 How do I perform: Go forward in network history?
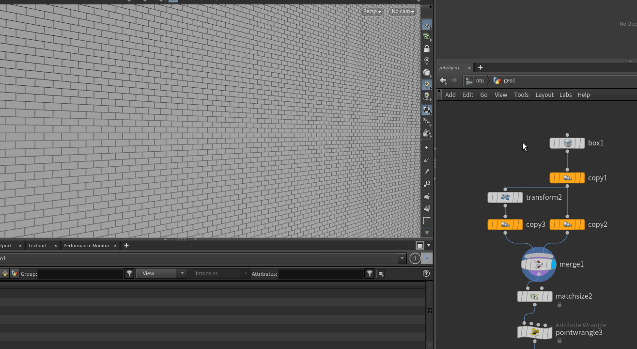454,80
